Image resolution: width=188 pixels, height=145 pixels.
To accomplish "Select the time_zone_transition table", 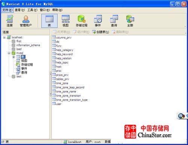I will point(67,96).
